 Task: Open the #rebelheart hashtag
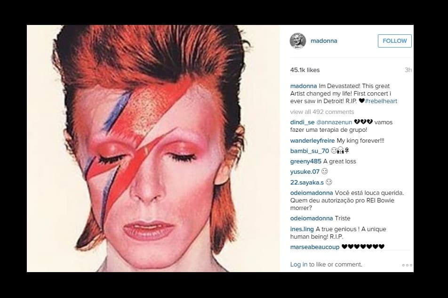381,101
